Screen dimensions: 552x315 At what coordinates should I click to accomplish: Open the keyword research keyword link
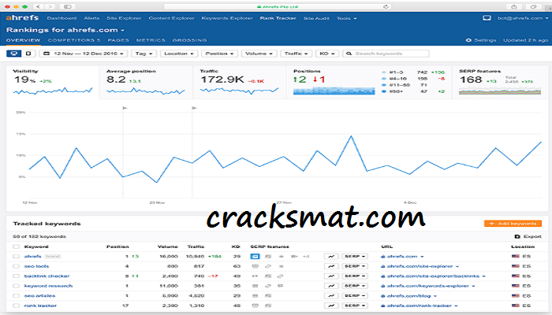point(48,286)
